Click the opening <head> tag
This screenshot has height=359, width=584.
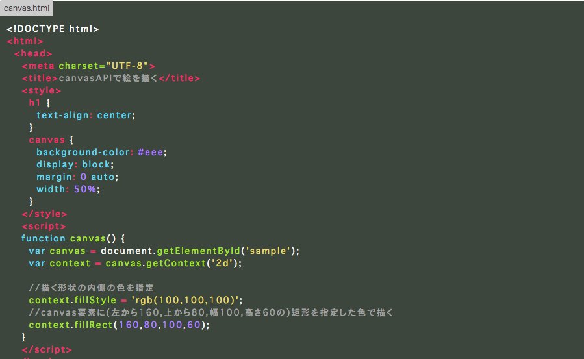pyautogui.click(x=33, y=53)
